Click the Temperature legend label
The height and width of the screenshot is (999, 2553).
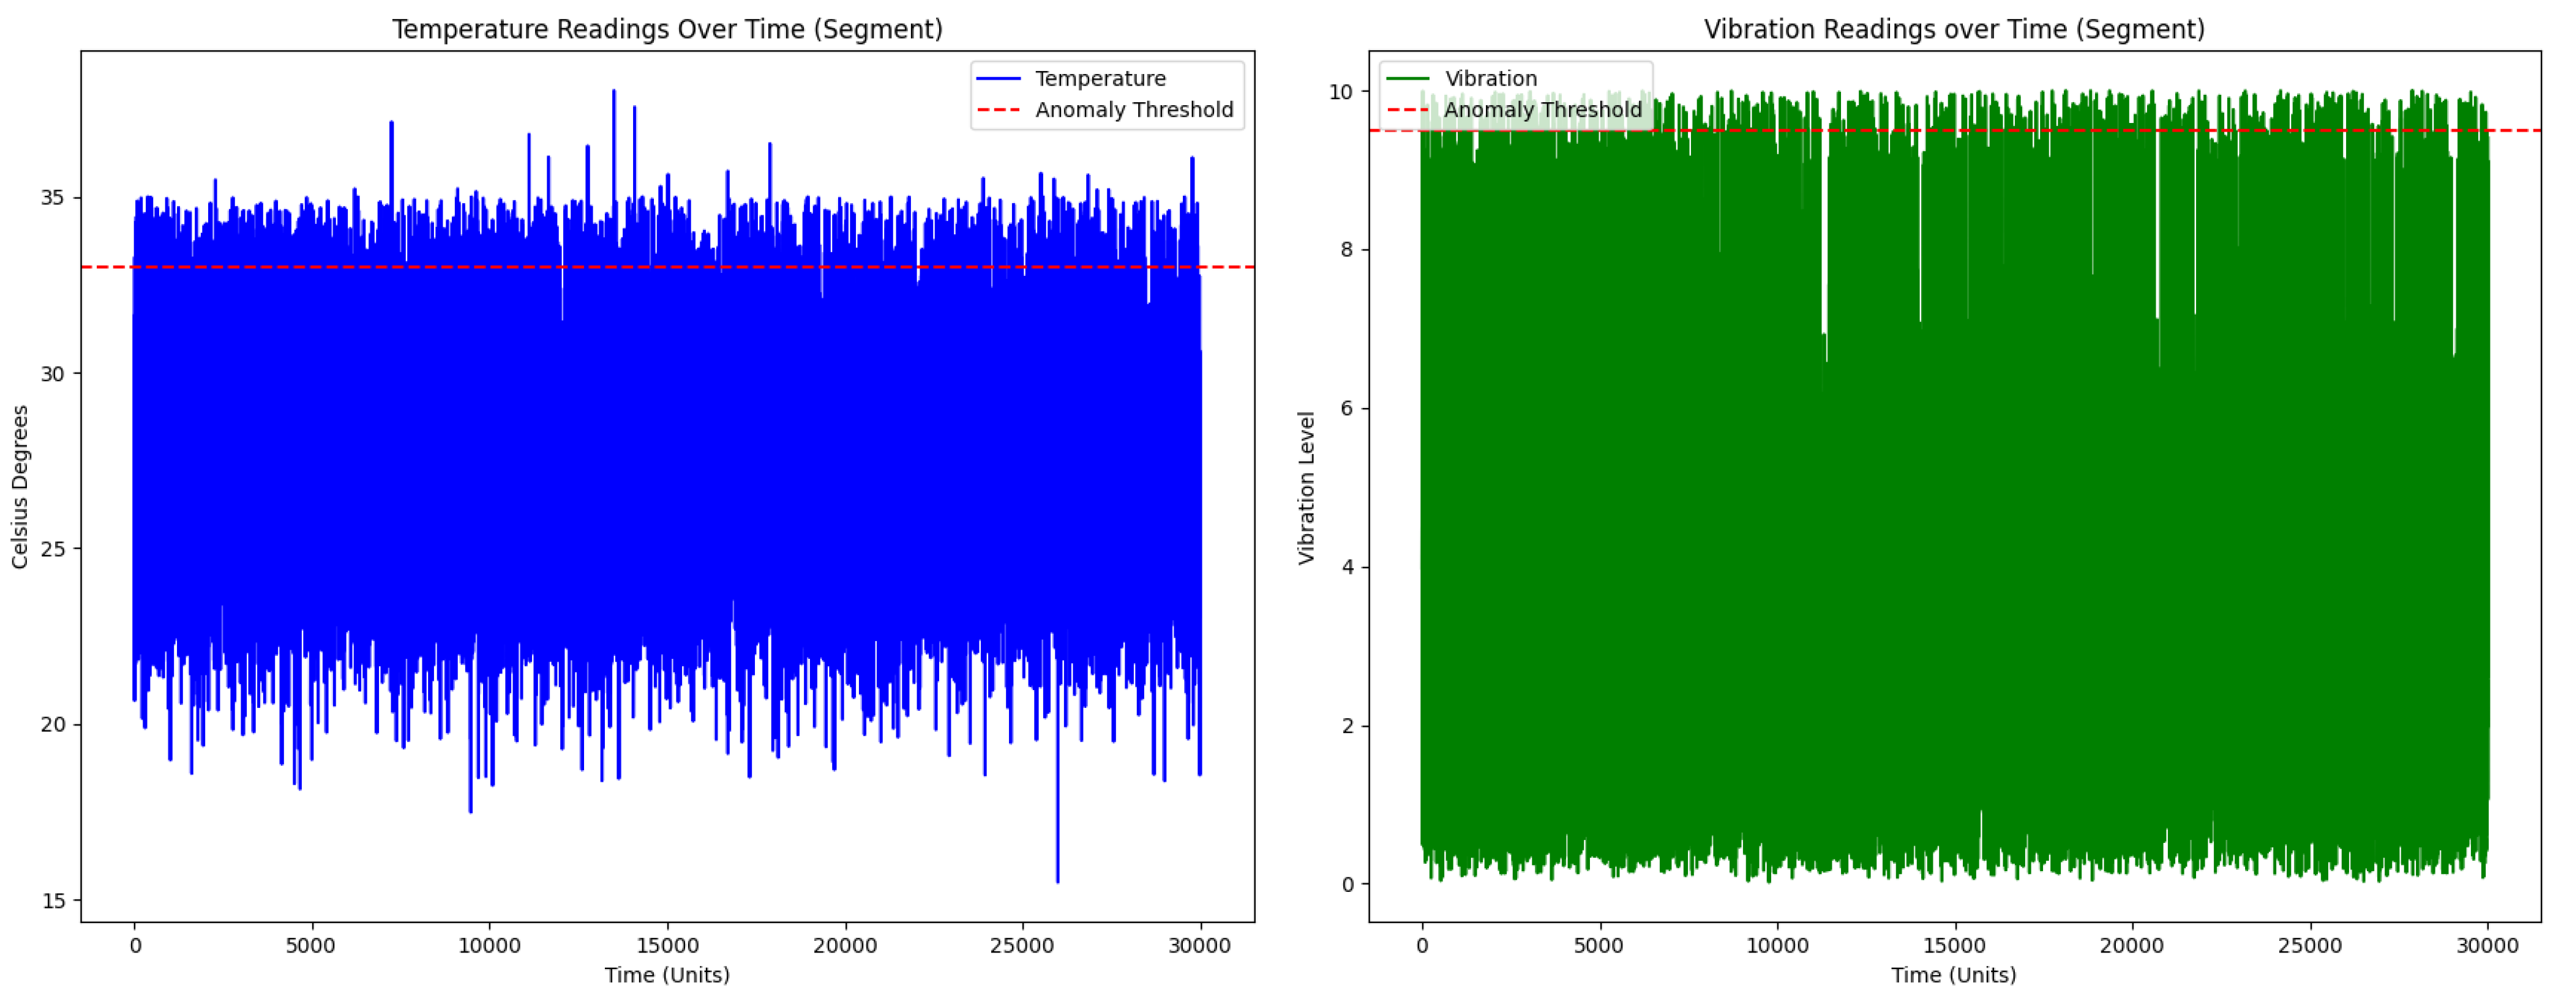[x=1100, y=78]
